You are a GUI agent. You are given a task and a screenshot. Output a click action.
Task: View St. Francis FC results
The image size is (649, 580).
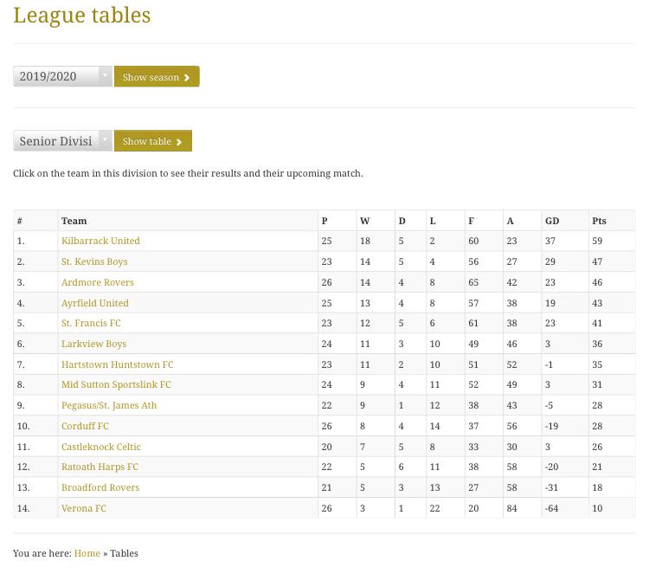(x=91, y=323)
